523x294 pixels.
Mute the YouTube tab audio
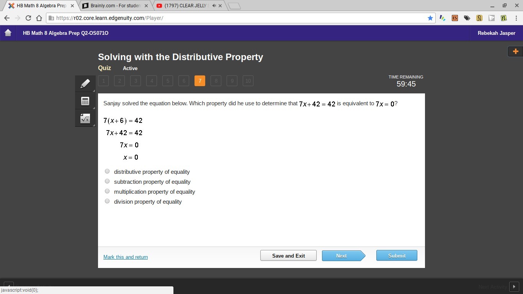tap(214, 6)
